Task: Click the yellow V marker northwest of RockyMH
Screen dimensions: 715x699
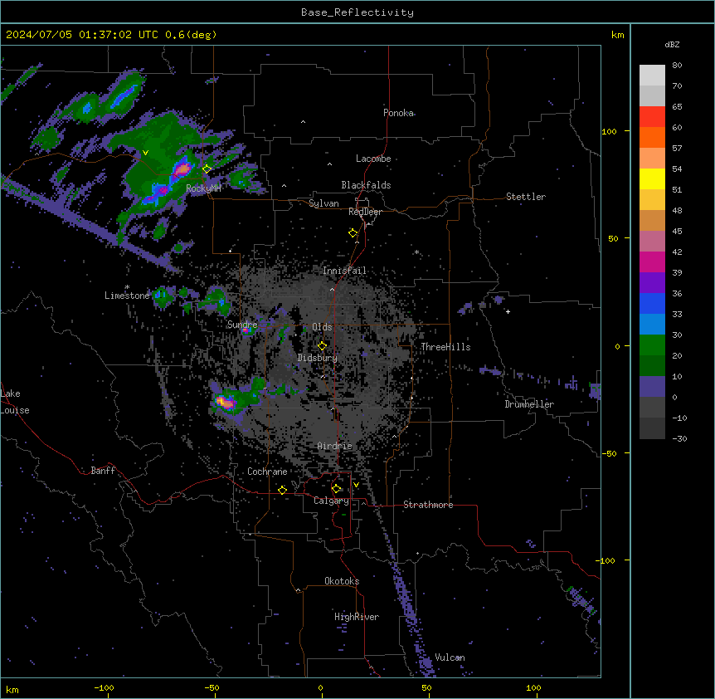Action: point(145,153)
